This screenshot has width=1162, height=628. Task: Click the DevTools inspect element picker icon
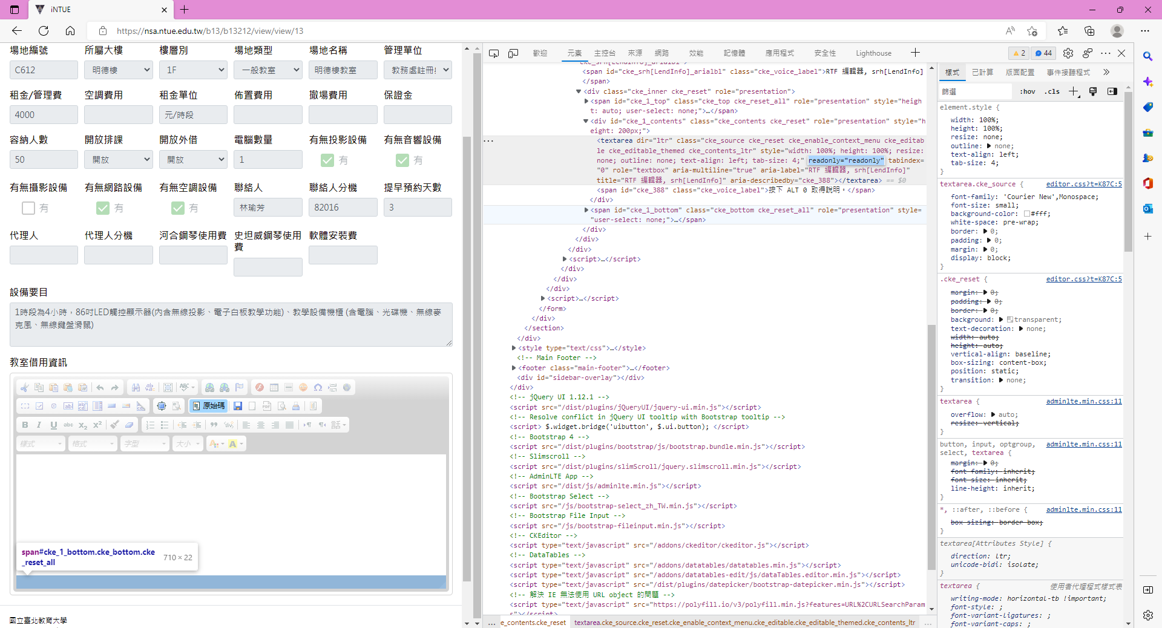pos(494,53)
